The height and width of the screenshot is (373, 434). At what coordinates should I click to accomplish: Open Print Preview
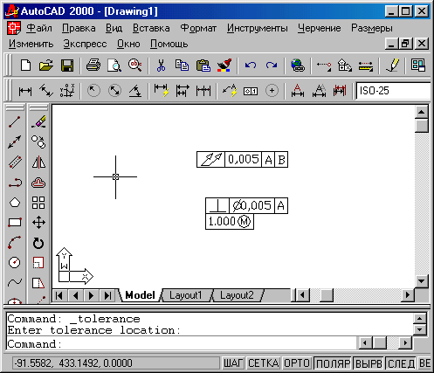tap(114, 66)
